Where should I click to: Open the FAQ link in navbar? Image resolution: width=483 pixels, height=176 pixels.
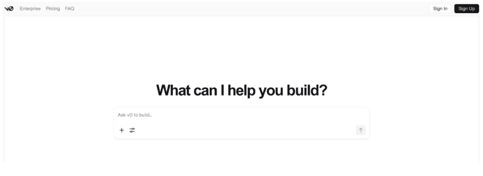70,8
